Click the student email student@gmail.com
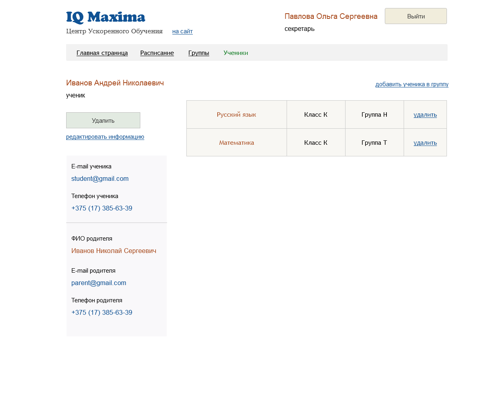The height and width of the screenshot is (417, 477). coord(100,179)
